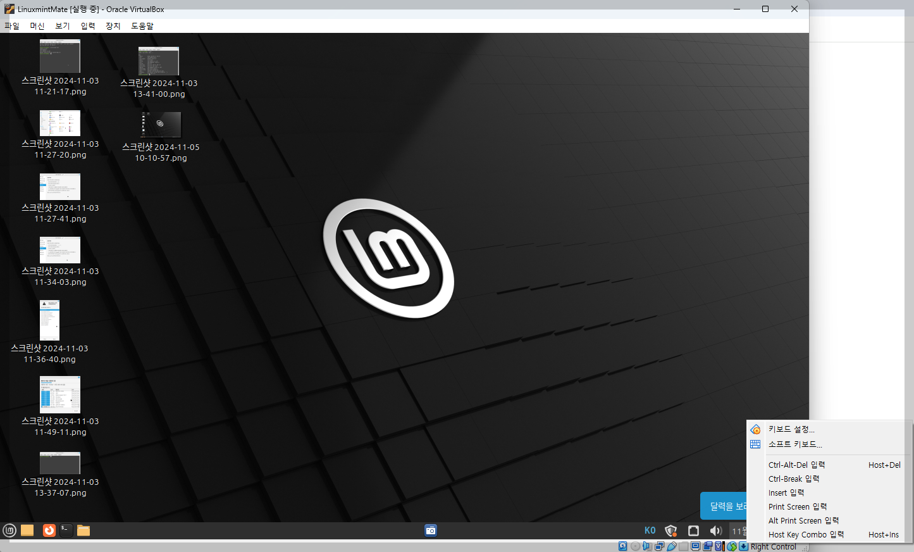The height and width of the screenshot is (552, 914).
Task: Click the keyboard settings menu item icon
Action: pyautogui.click(x=755, y=429)
